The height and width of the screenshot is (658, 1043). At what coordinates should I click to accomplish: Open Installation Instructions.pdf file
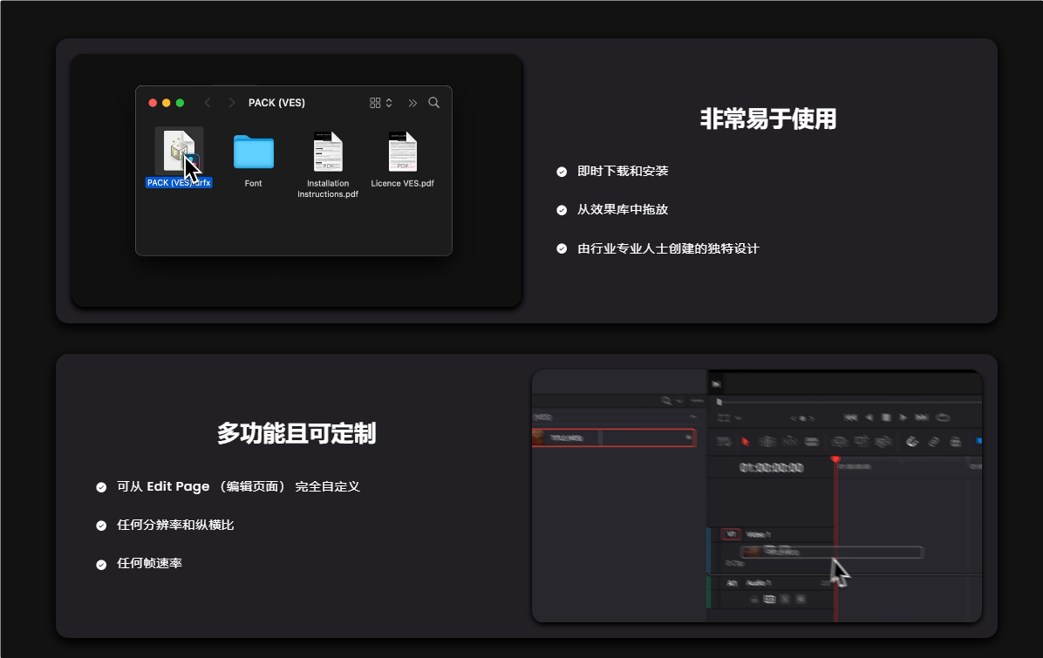tap(328, 152)
